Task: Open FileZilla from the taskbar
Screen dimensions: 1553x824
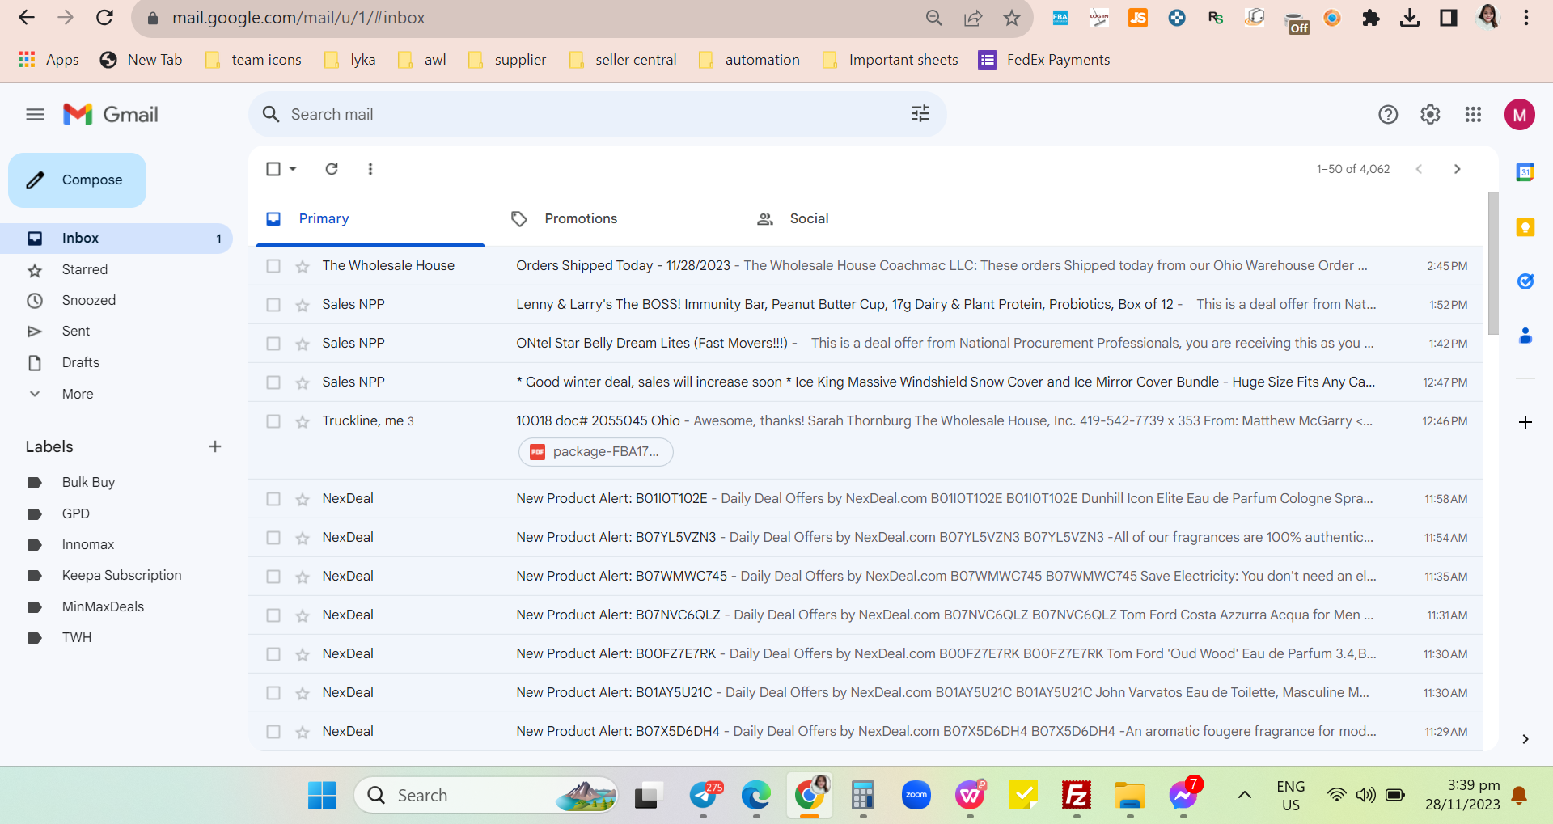Action: [1077, 796]
